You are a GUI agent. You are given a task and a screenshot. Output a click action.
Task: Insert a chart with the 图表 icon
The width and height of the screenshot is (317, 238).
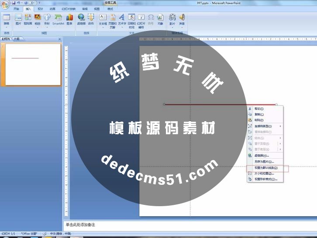[69, 20]
